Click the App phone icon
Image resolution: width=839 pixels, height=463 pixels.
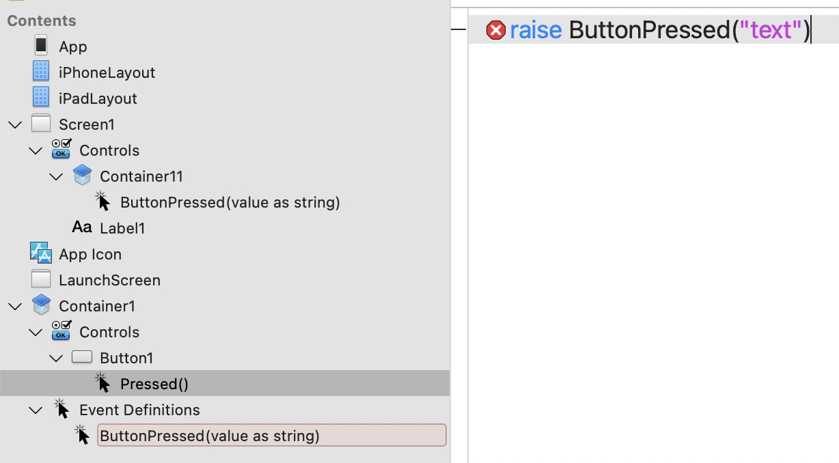[41, 46]
